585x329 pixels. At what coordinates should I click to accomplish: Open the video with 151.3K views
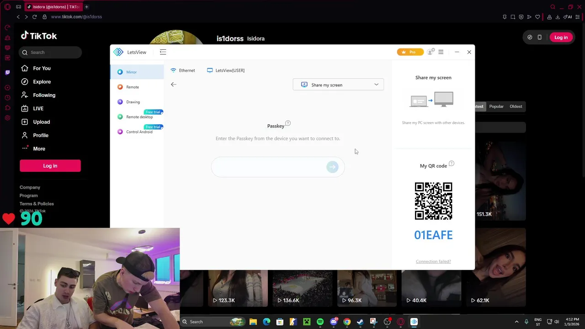[500, 180]
